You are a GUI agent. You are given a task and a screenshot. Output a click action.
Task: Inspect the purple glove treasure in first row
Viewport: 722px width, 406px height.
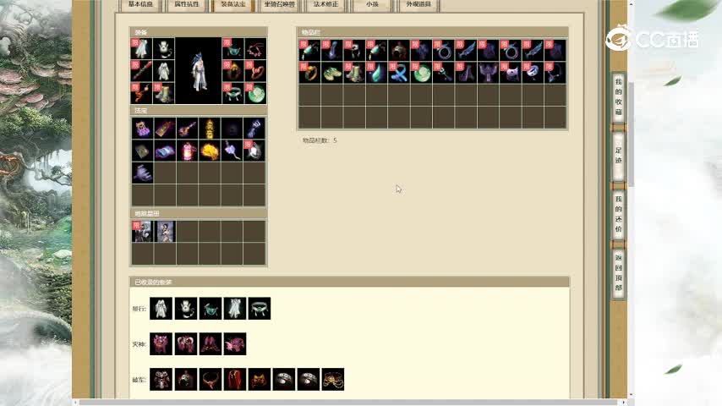[254, 129]
